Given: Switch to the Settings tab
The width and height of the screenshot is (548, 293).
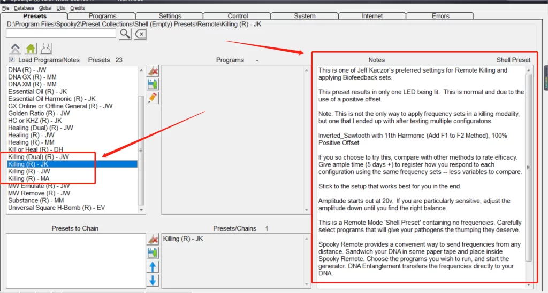Looking at the screenshot, I should click(x=170, y=16).
